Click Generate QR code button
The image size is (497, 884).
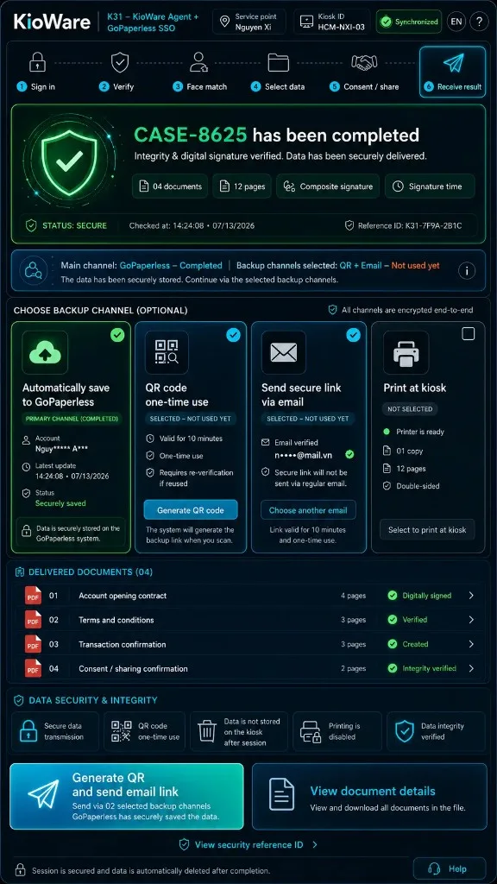pos(191,509)
